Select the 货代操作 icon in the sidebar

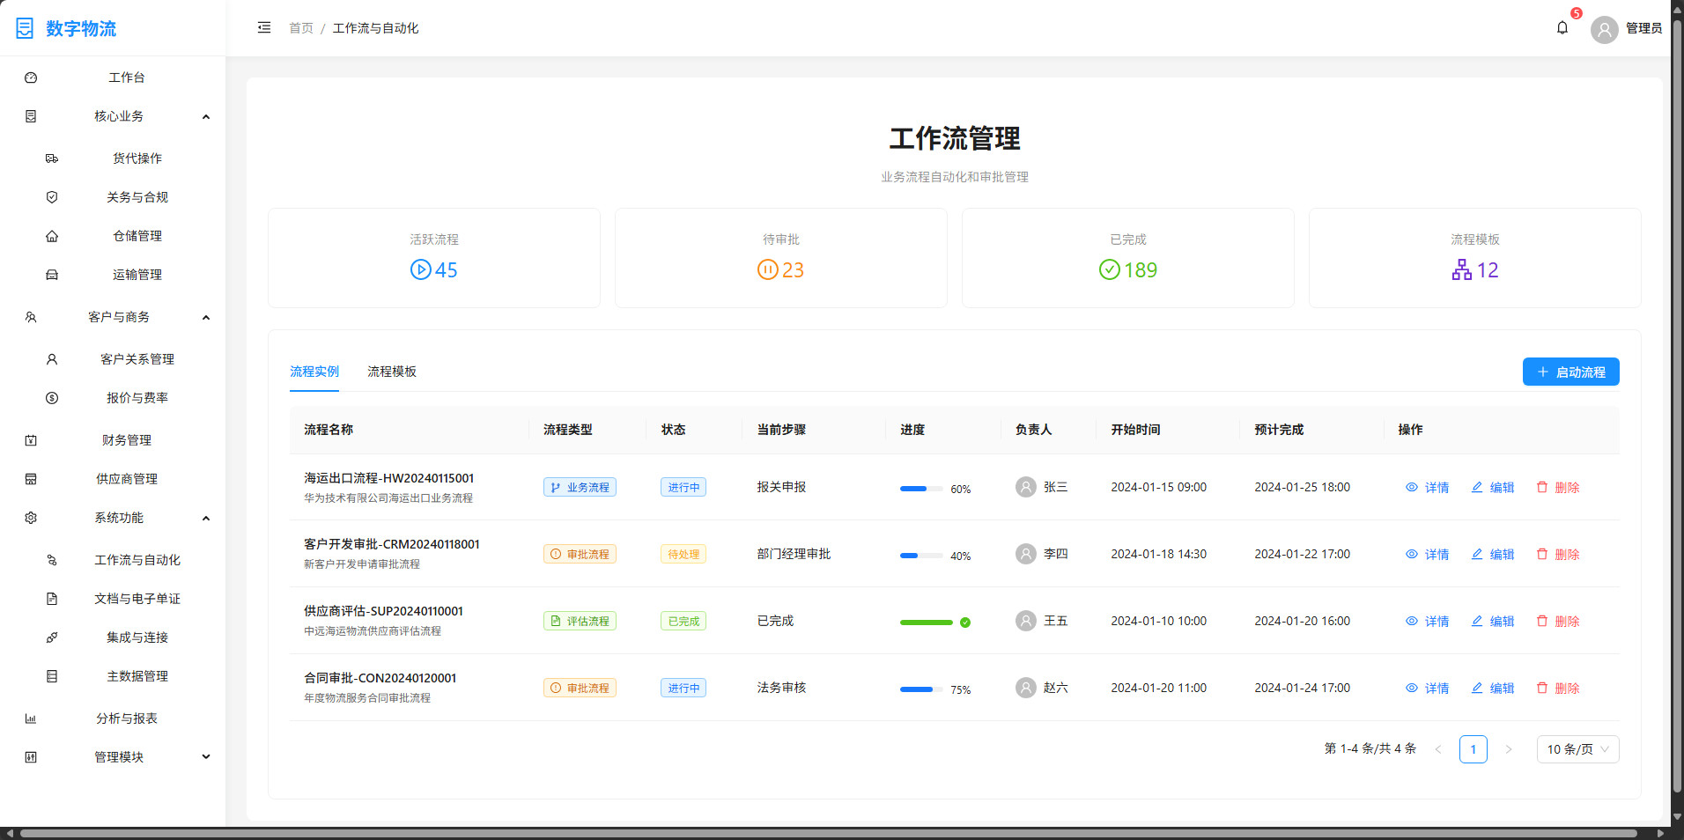click(x=53, y=158)
